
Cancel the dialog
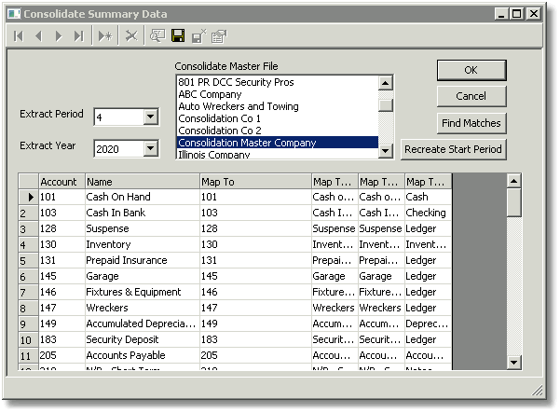pos(471,96)
